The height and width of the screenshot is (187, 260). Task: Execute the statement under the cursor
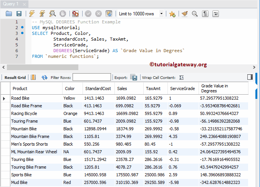pos(42,14)
